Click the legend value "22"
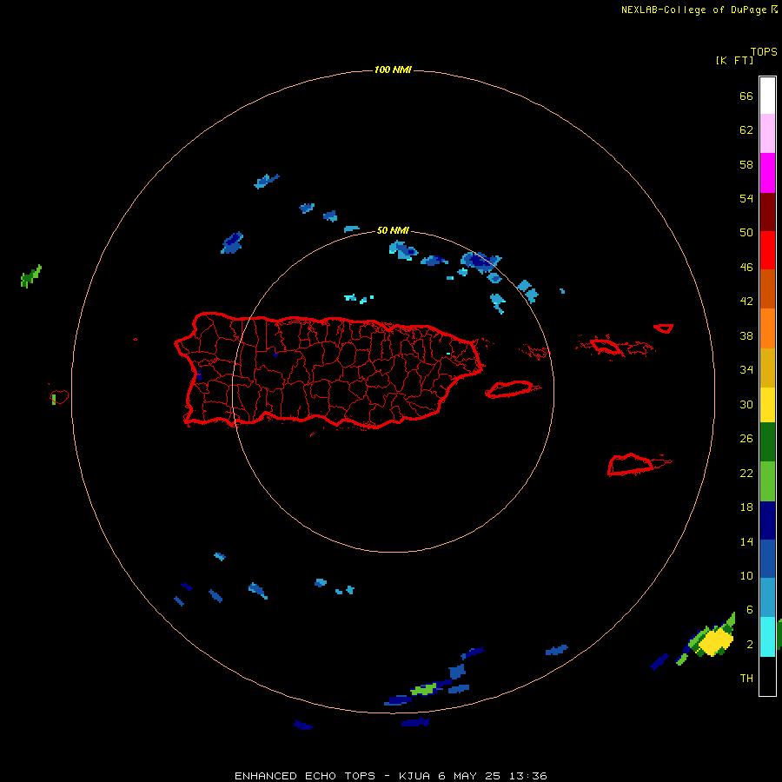782x782 pixels. click(x=746, y=473)
